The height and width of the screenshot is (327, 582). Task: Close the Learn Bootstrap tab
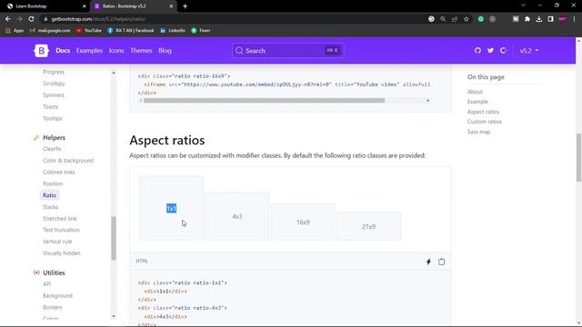tap(85, 6)
